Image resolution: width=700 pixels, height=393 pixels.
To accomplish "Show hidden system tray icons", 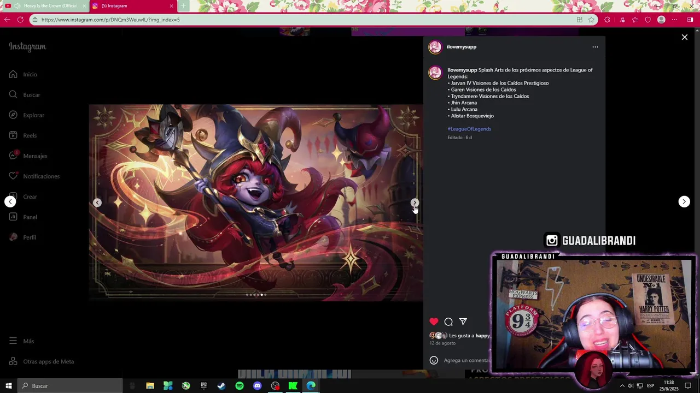I will click(622, 386).
